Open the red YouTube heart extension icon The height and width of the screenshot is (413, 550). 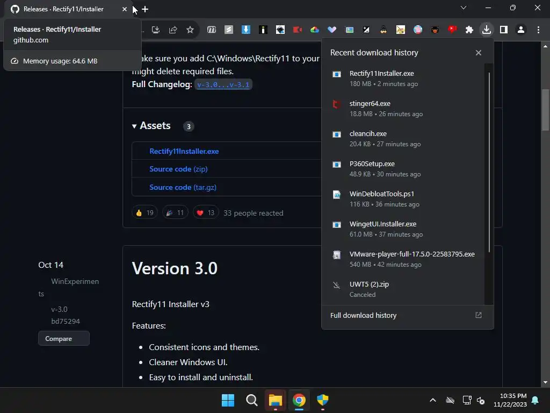pos(452,30)
